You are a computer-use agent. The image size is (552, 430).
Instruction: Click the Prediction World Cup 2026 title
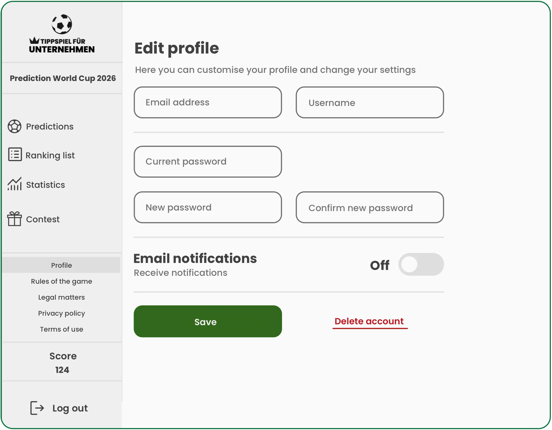[x=63, y=78]
